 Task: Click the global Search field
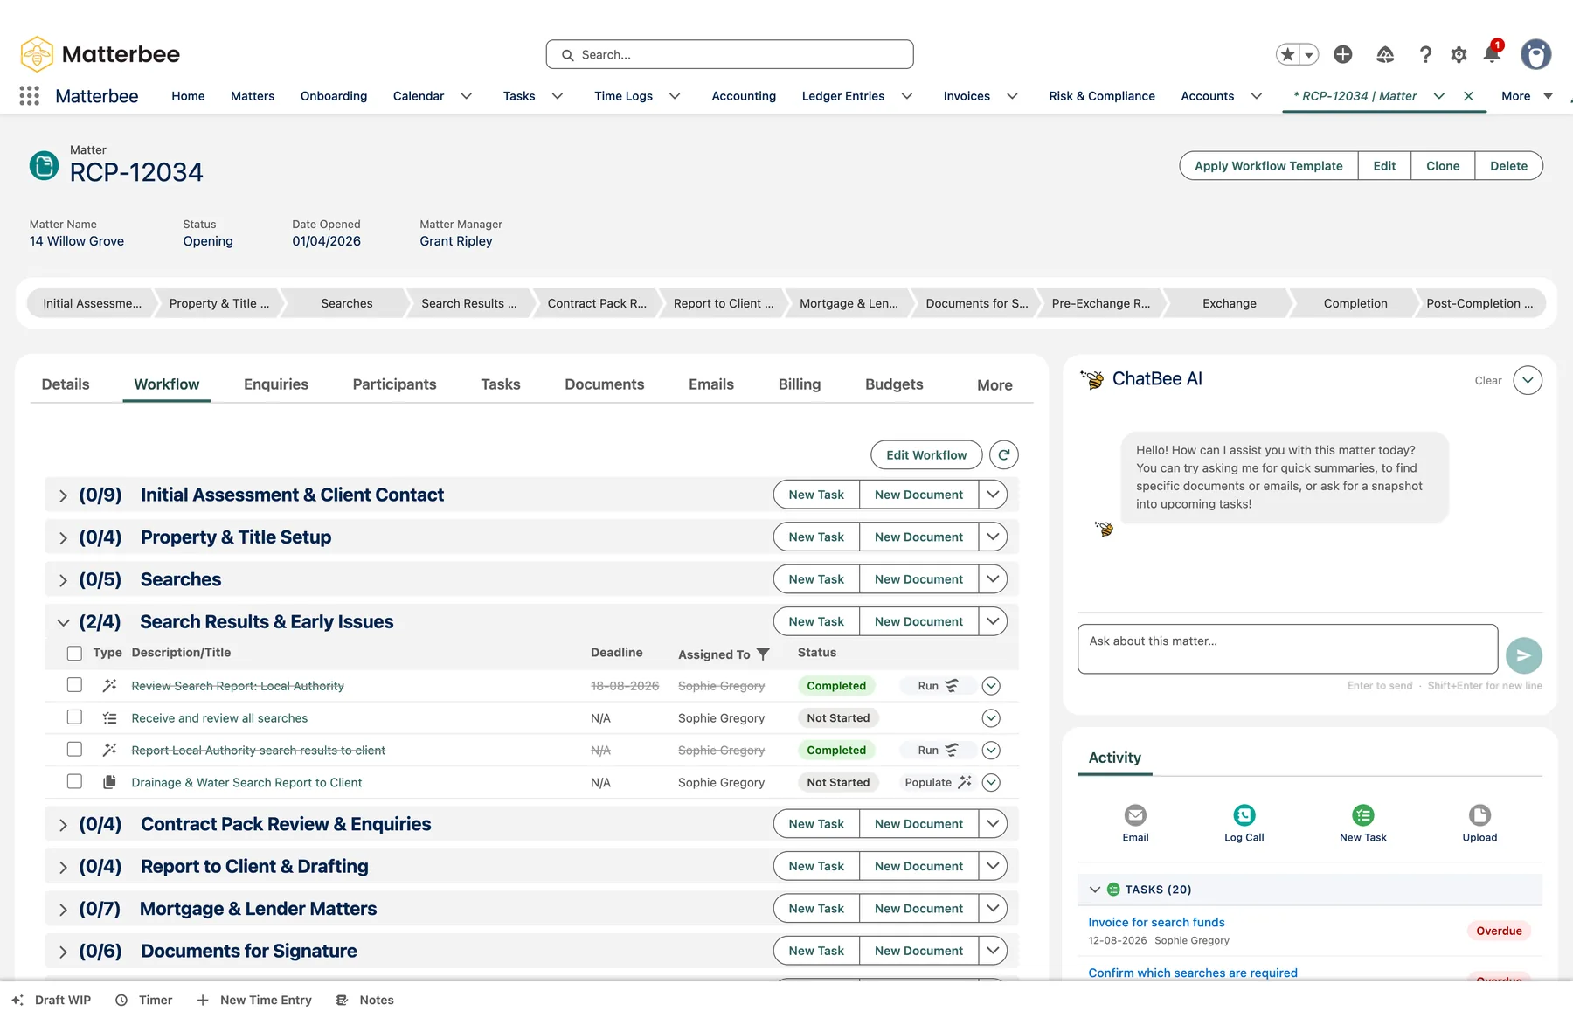point(730,54)
